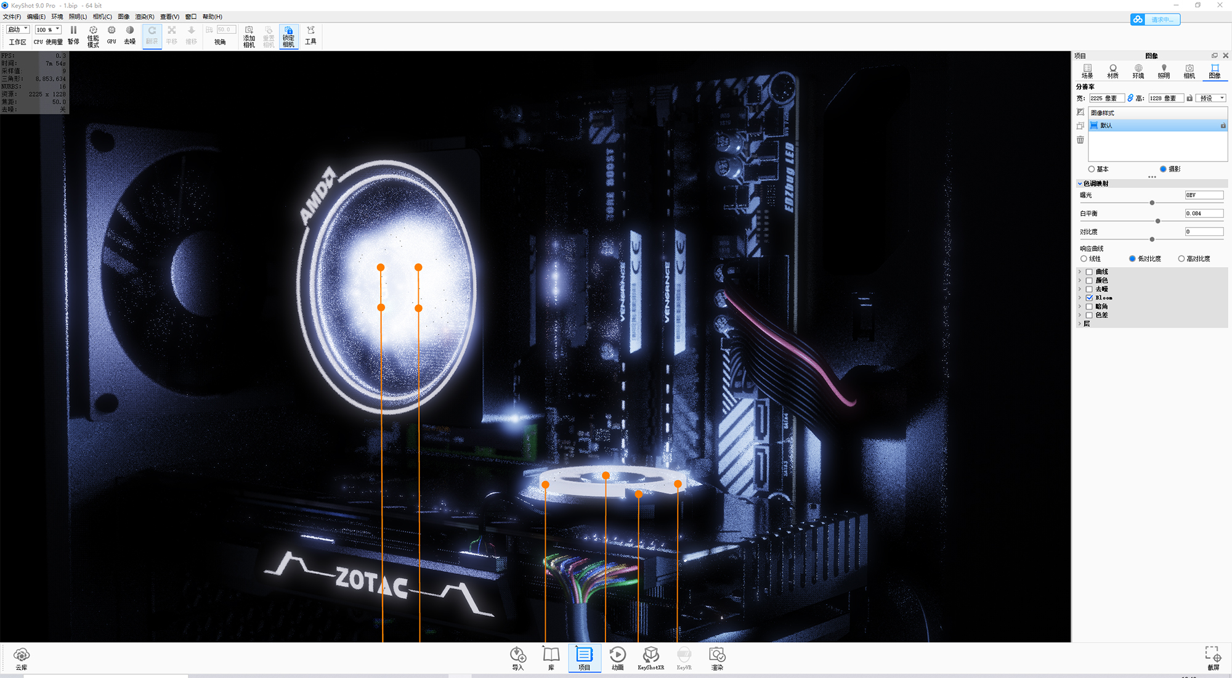Open the 预设 resolution preset dropdown

point(1210,97)
